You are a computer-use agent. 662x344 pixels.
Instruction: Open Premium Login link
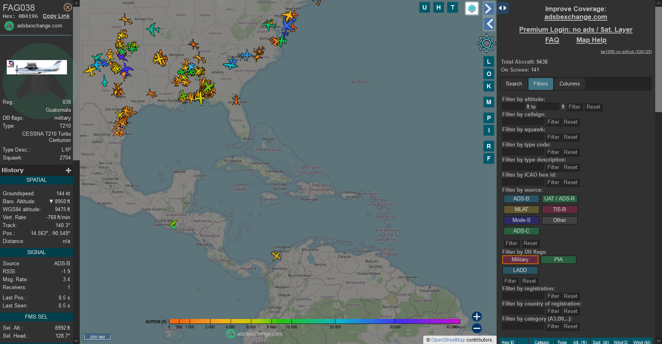pyautogui.click(x=576, y=29)
